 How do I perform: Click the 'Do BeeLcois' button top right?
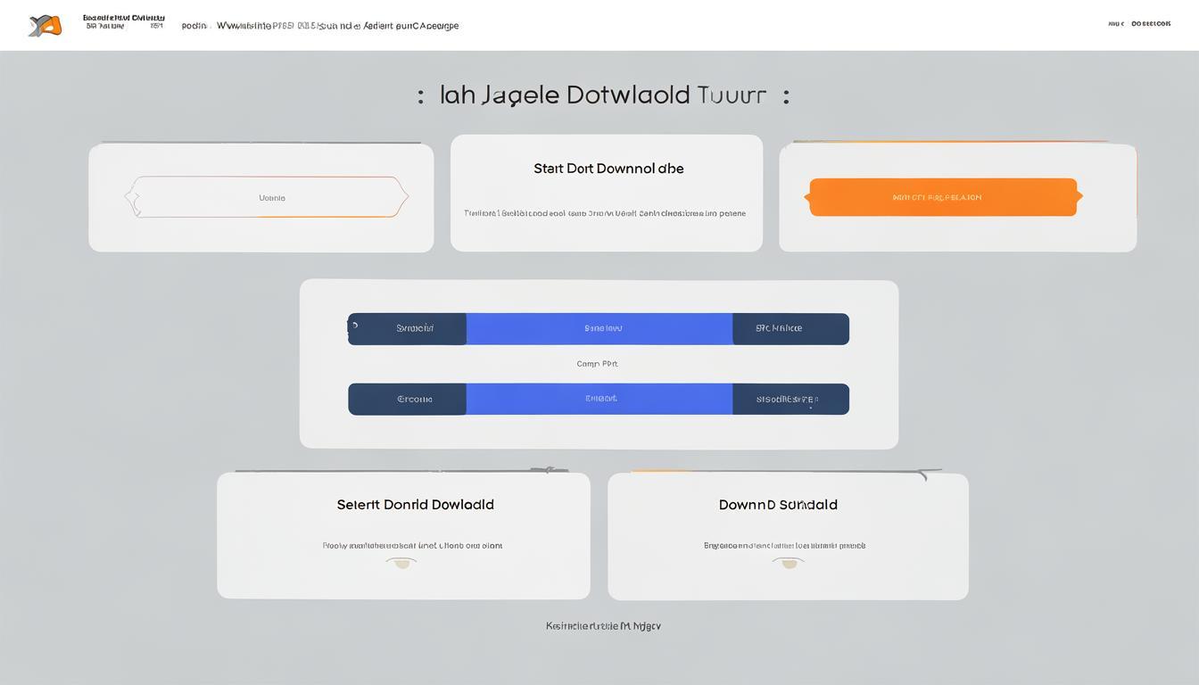click(x=1149, y=23)
